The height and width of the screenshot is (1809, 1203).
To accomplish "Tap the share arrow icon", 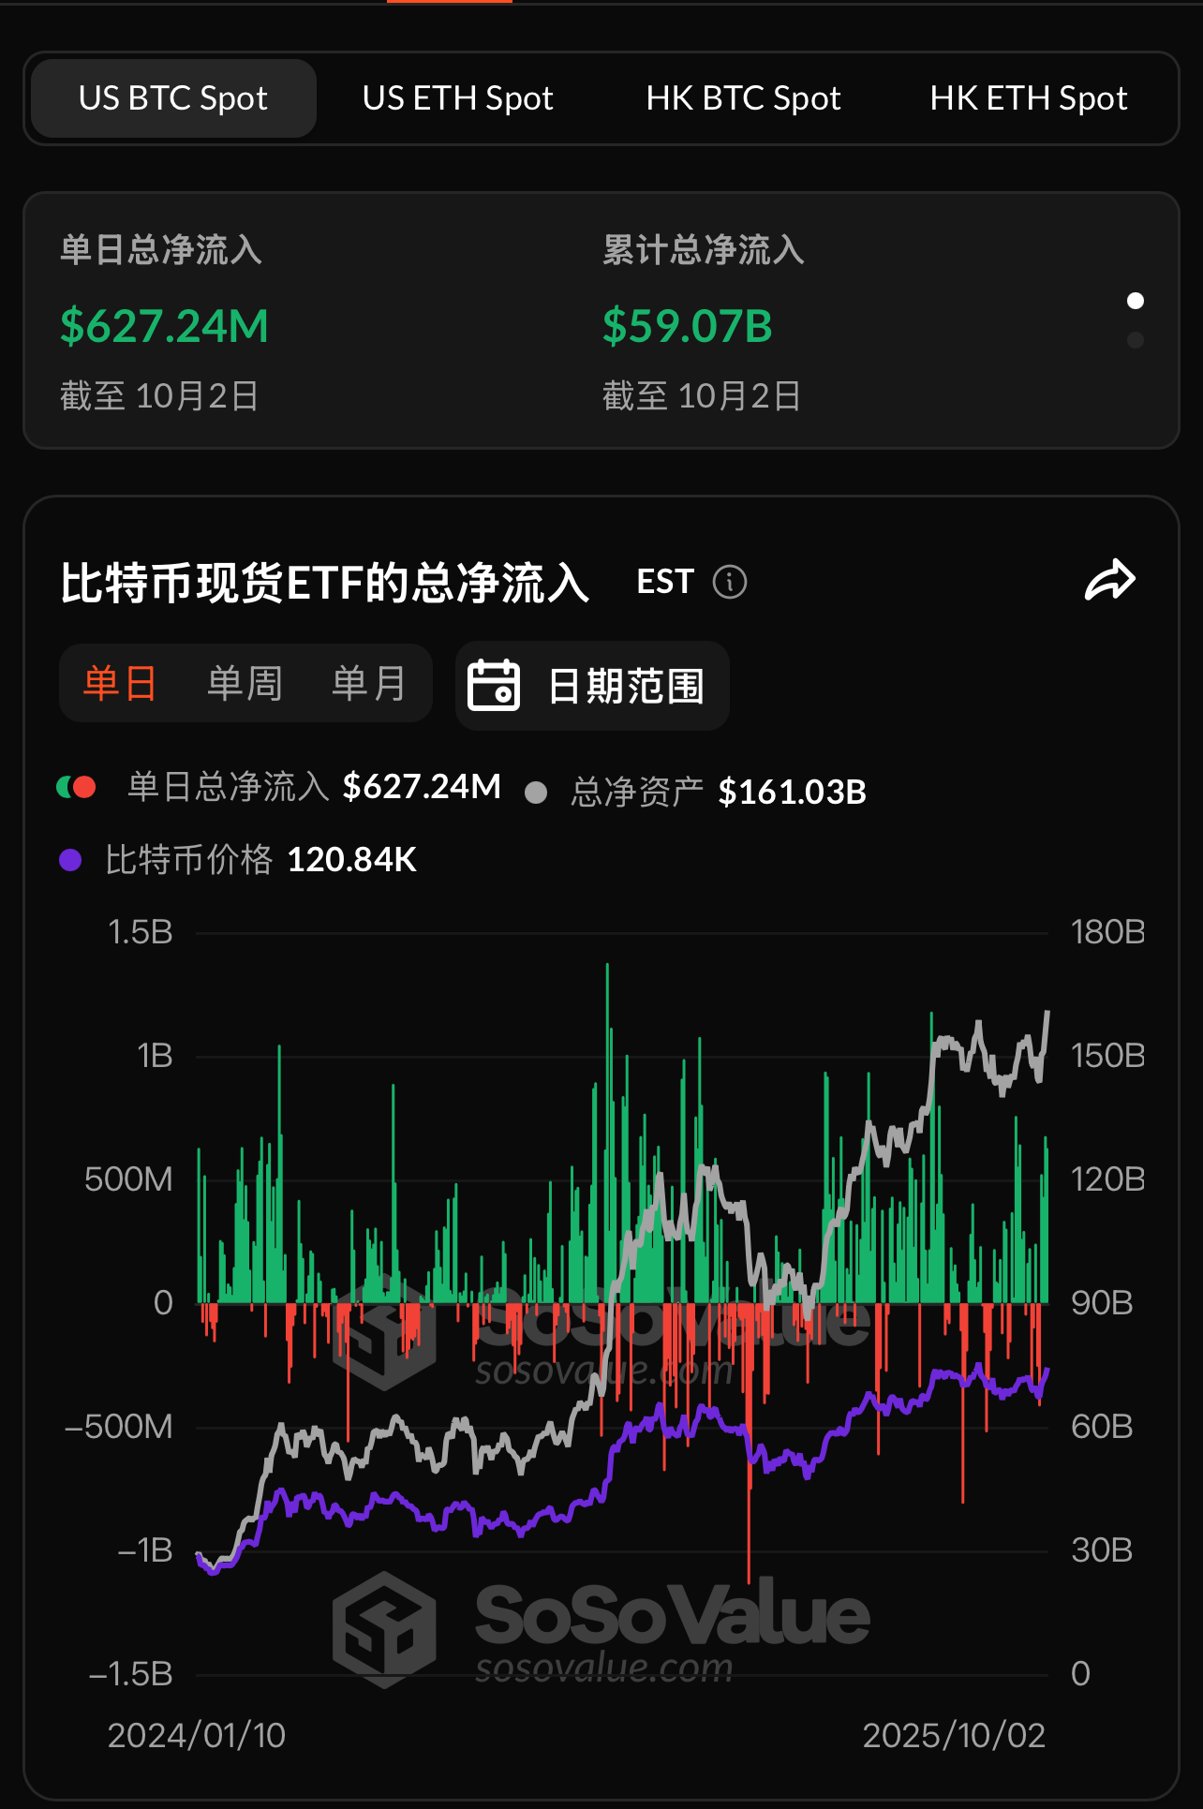I will (1109, 581).
